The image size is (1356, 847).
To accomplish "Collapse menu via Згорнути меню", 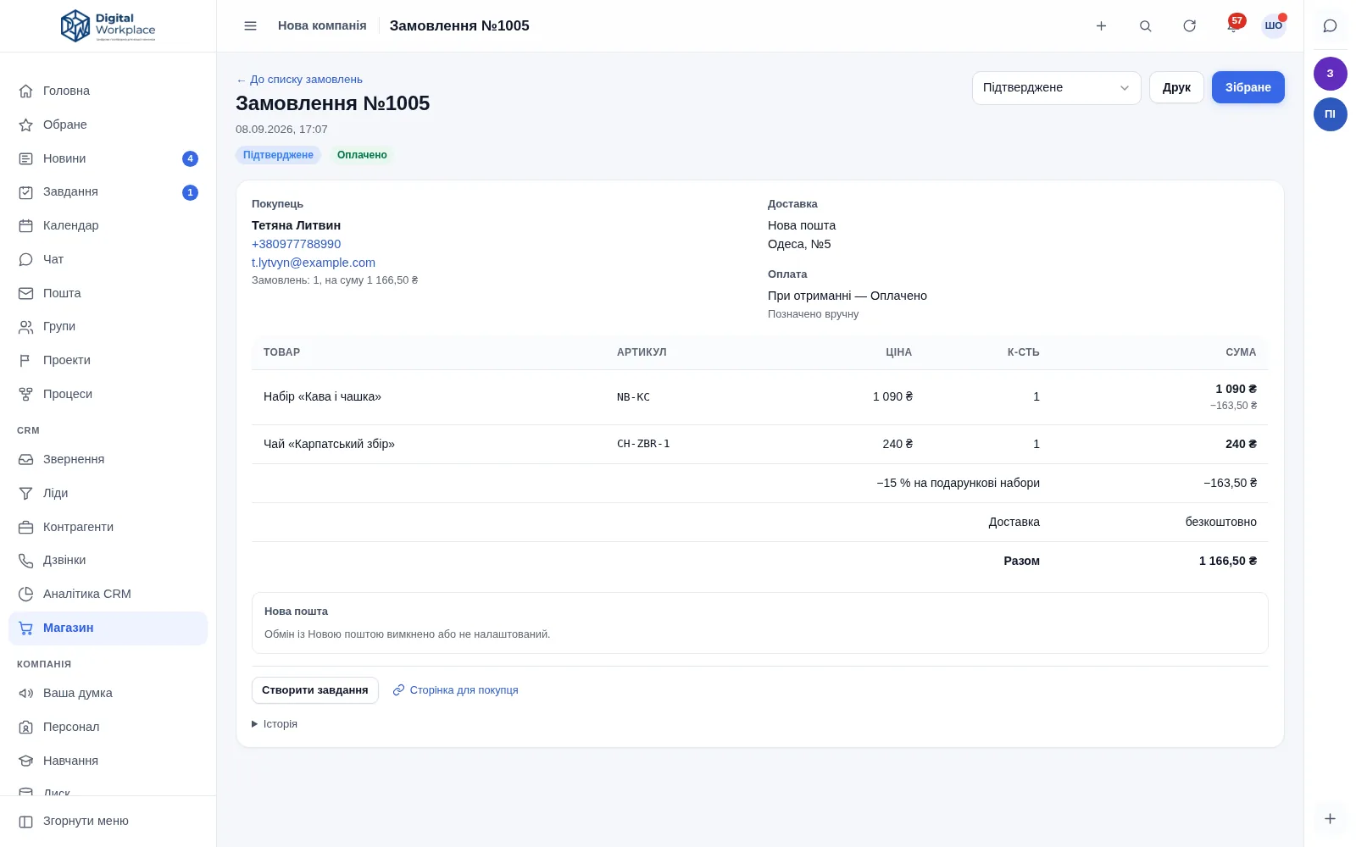I will tap(108, 821).
